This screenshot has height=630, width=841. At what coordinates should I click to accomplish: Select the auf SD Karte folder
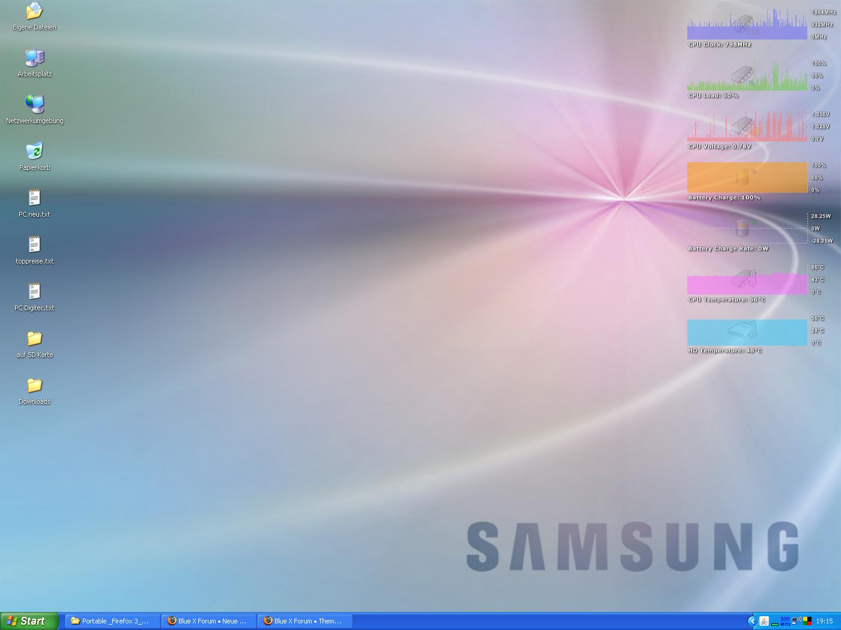point(34,339)
